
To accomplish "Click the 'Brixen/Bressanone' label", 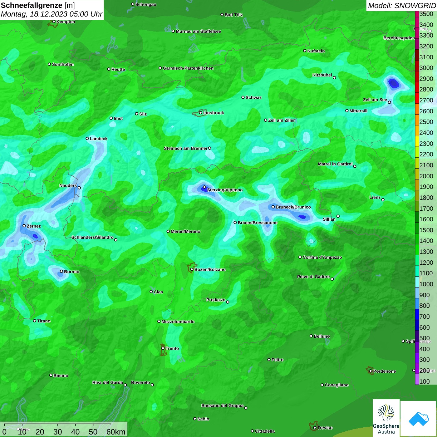I will 258,223.
